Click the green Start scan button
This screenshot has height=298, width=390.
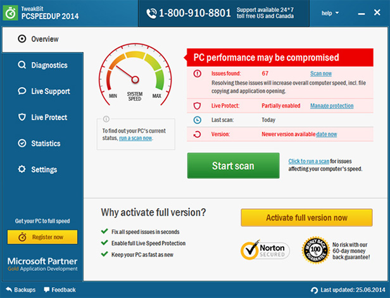[x=233, y=166]
